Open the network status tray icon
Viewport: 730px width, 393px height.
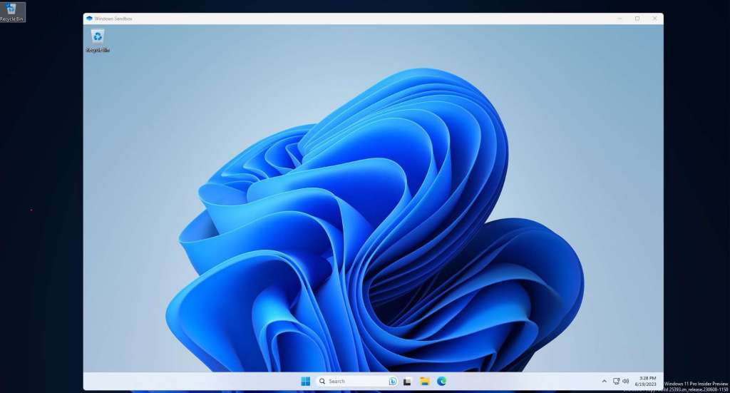[616, 382]
